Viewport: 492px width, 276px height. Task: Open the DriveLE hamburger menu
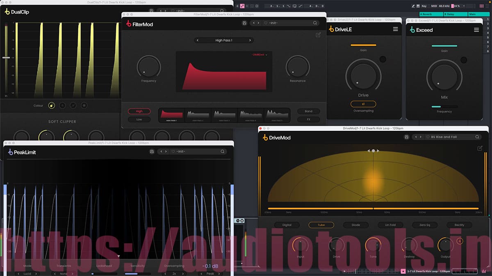(x=395, y=29)
